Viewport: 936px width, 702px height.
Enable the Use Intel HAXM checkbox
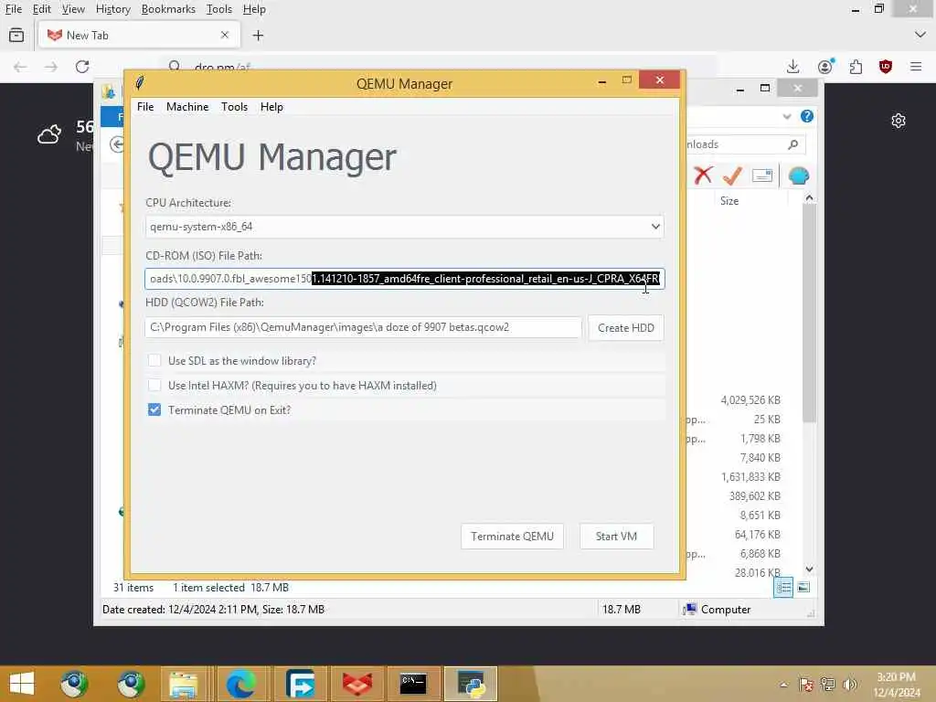pyautogui.click(x=154, y=386)
